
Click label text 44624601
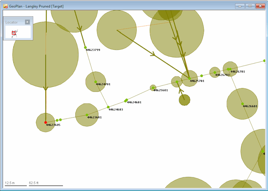point(134,102)
